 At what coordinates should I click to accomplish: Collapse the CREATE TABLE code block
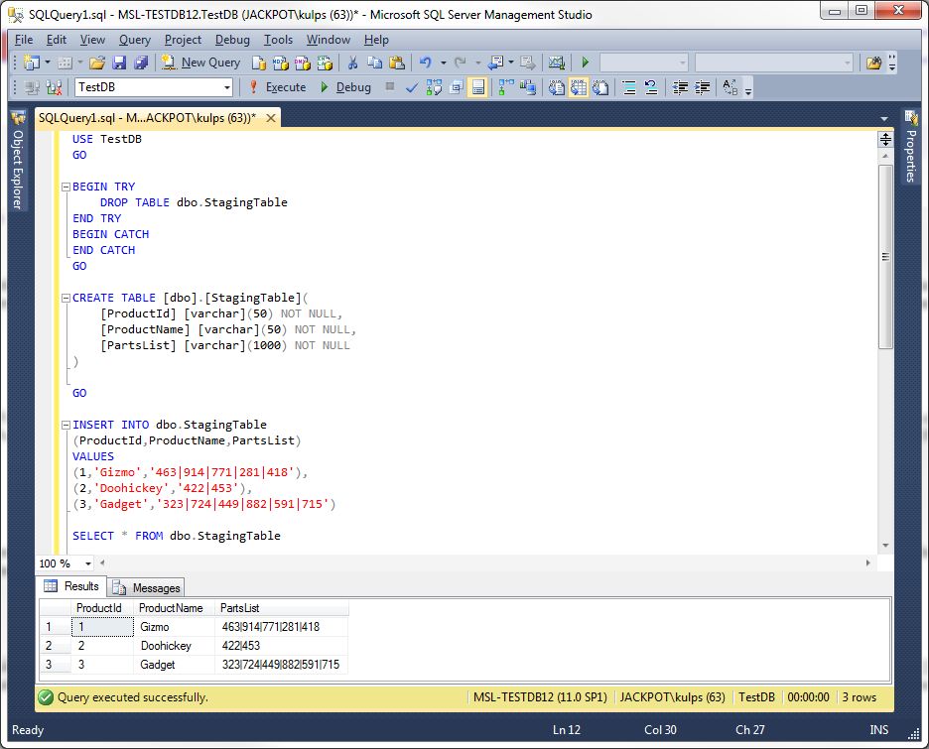pos(64,298)
